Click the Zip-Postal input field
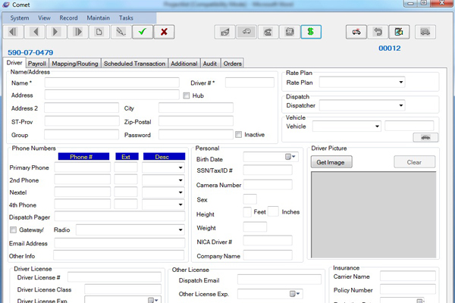The width and height of the screenshot is (455, 303). pyautogui.click(x=196, y=121)
